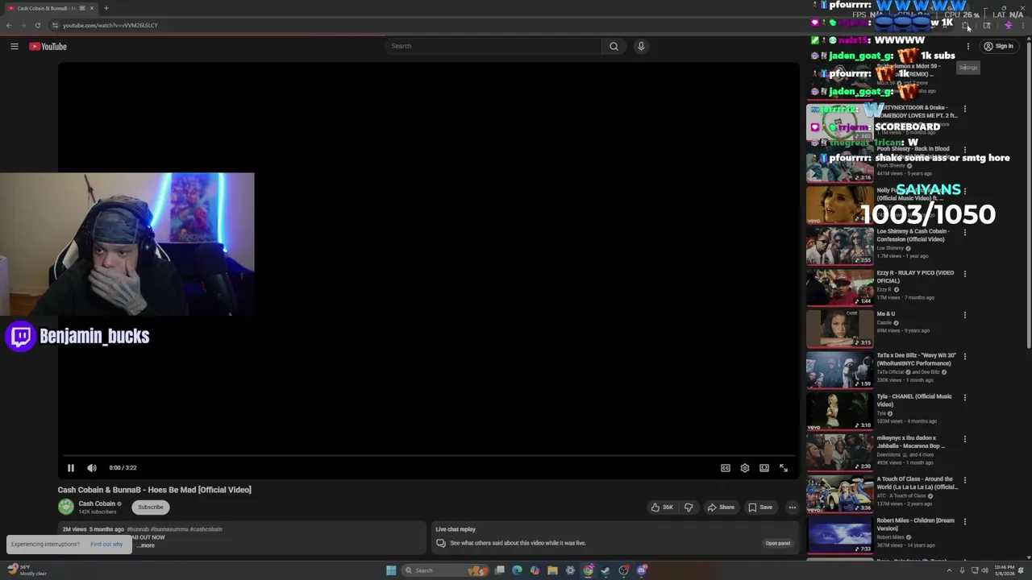Open options for Pooh Shiesty Back In Blood
This screenshot has width=1032, height=580.
[x=964, y=150]
